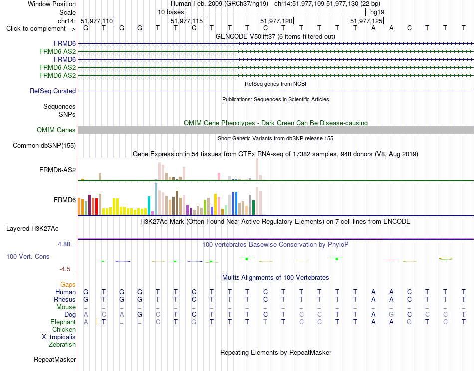Open the GTEx Gene Expression in 54 tissues title
Screen dimensions: 474x371
[x=275, y=154]
